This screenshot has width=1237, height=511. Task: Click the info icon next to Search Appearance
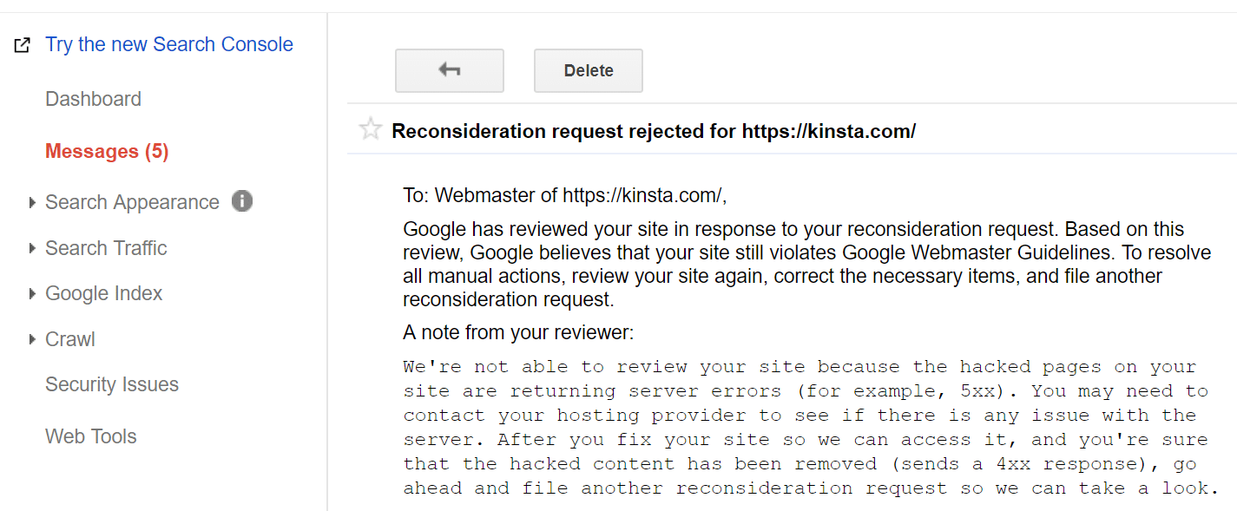tap(241, 200)
